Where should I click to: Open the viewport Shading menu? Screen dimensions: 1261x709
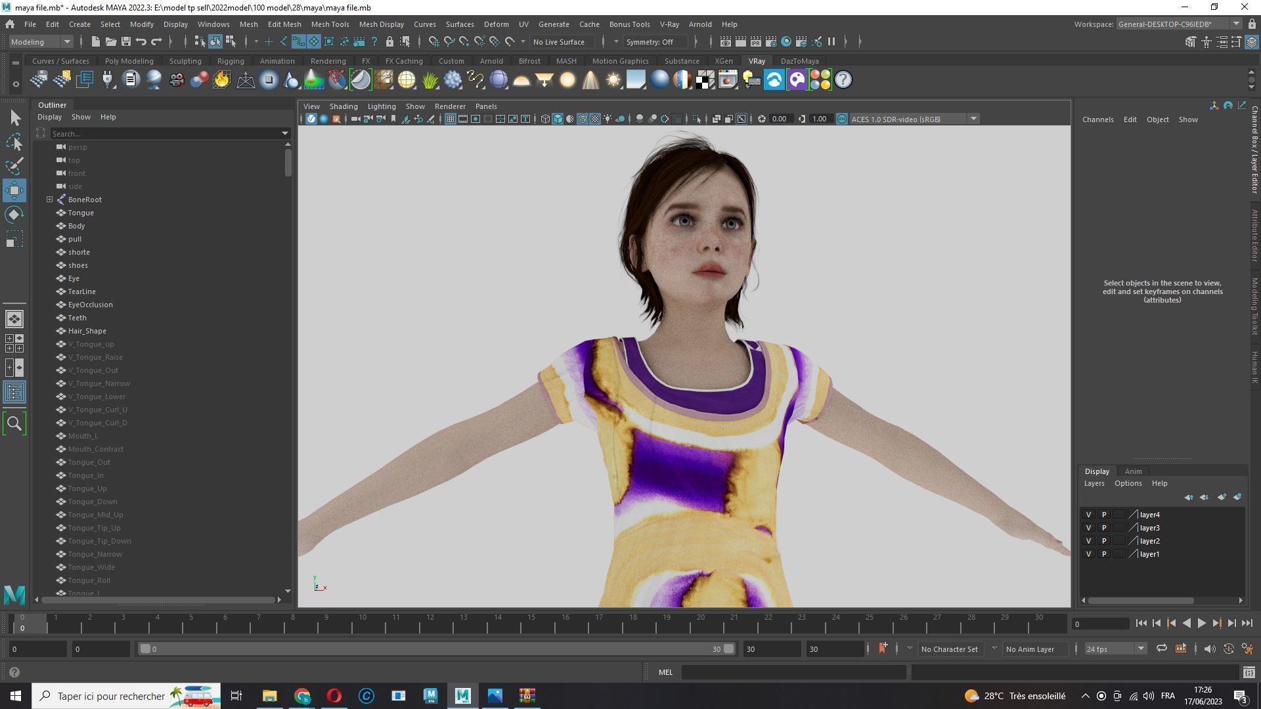pyautogui.click(x=343, y=106)
